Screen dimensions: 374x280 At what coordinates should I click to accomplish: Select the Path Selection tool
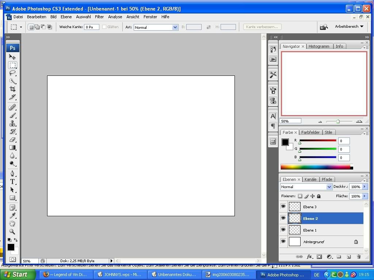12,190
